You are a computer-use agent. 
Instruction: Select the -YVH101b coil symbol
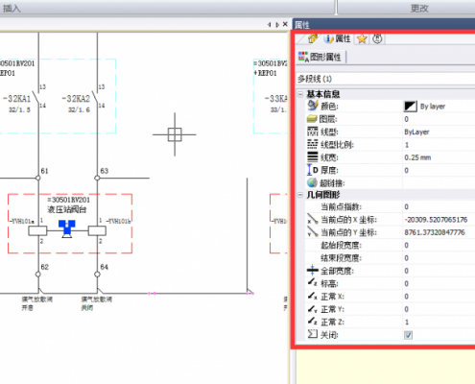click(97, 230)
